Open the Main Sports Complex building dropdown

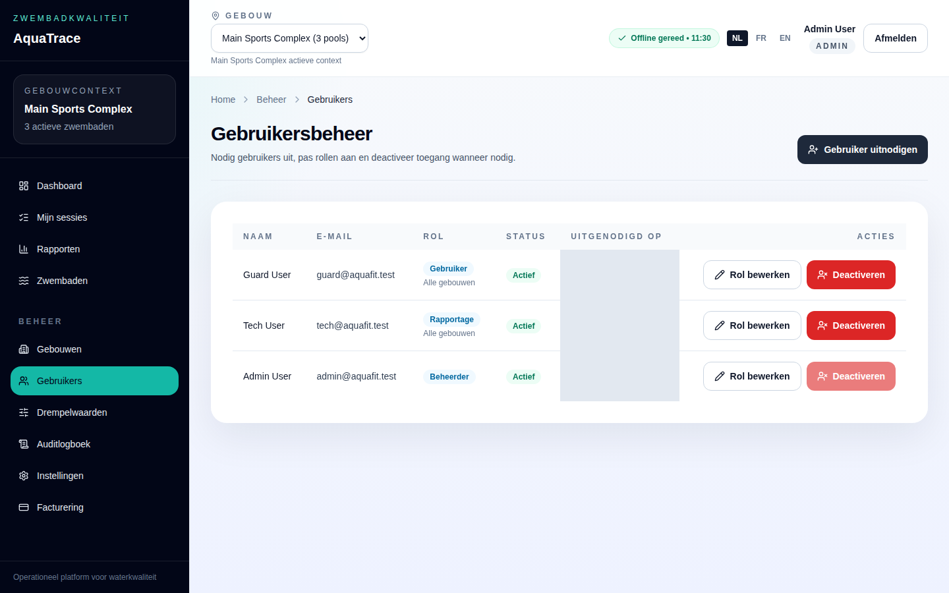[x=289, y=38]
